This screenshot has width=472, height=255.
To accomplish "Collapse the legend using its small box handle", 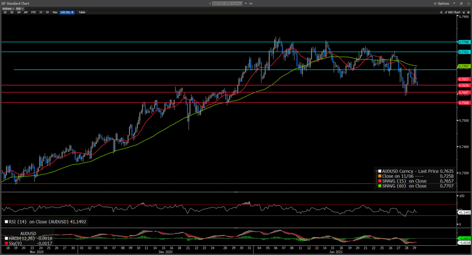I will coord(376,171).
